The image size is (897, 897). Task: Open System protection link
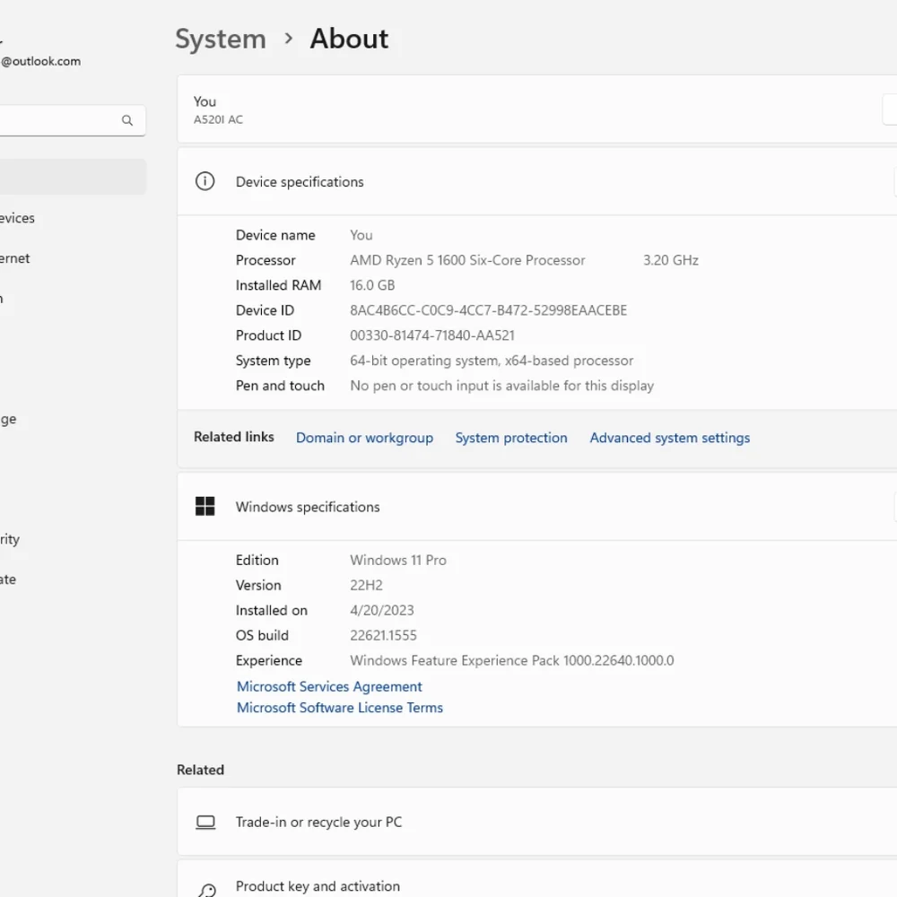(x=511, y=438)
